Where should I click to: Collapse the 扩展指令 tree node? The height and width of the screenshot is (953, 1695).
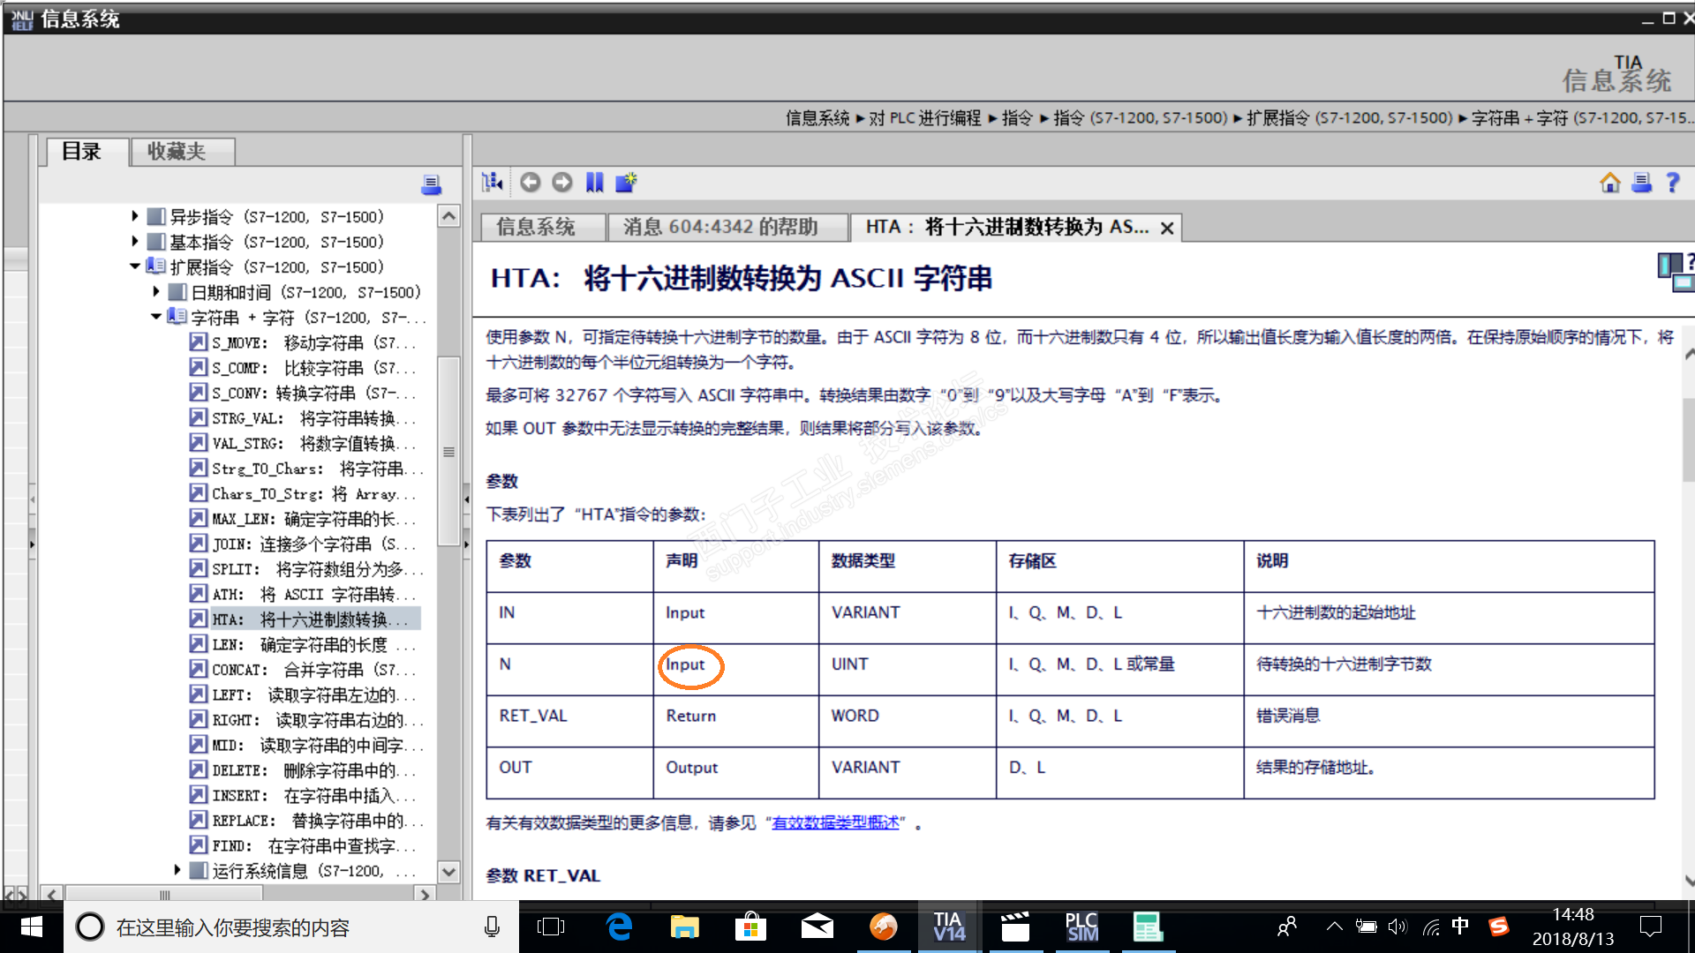(134, 266)
